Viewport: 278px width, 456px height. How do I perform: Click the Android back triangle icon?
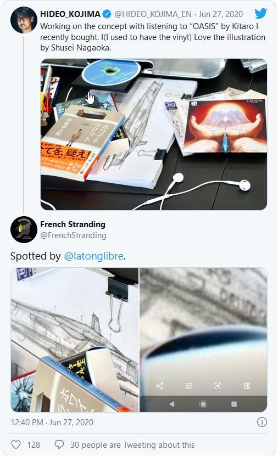(x=172, y=404)
